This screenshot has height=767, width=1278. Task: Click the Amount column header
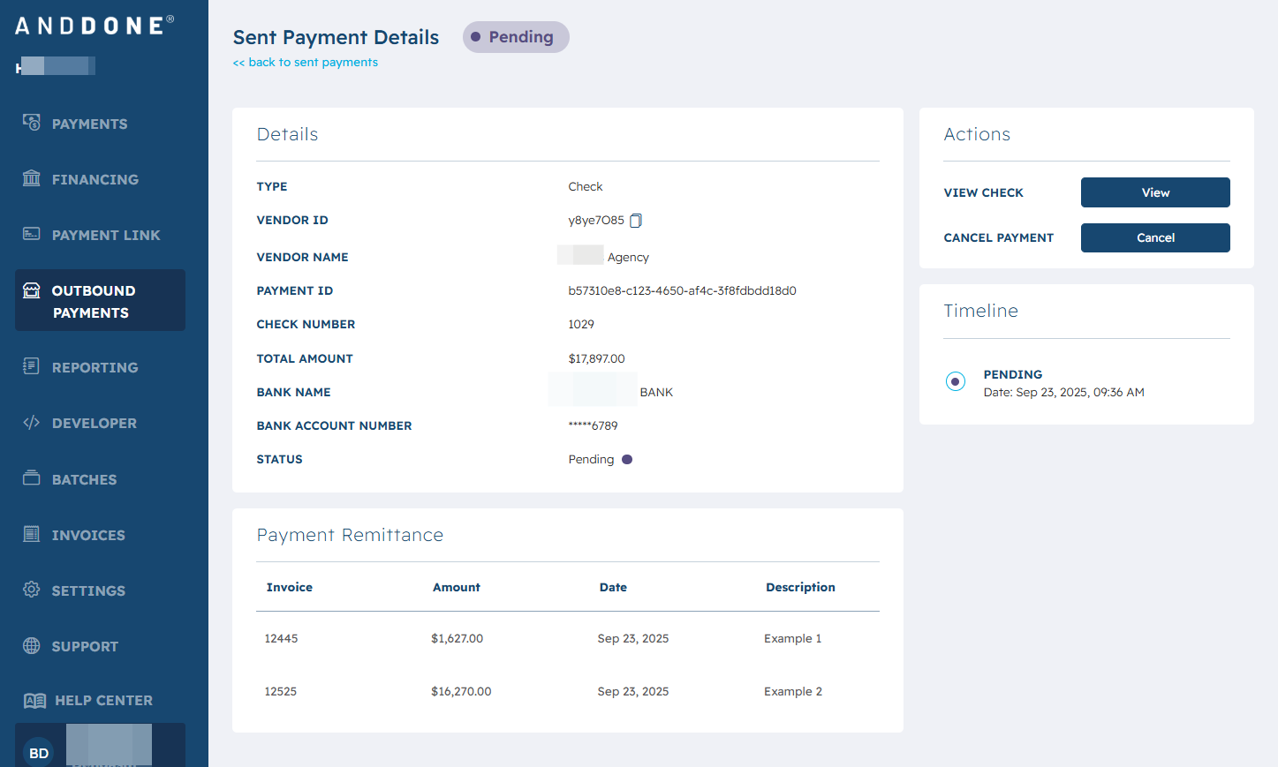457,587
